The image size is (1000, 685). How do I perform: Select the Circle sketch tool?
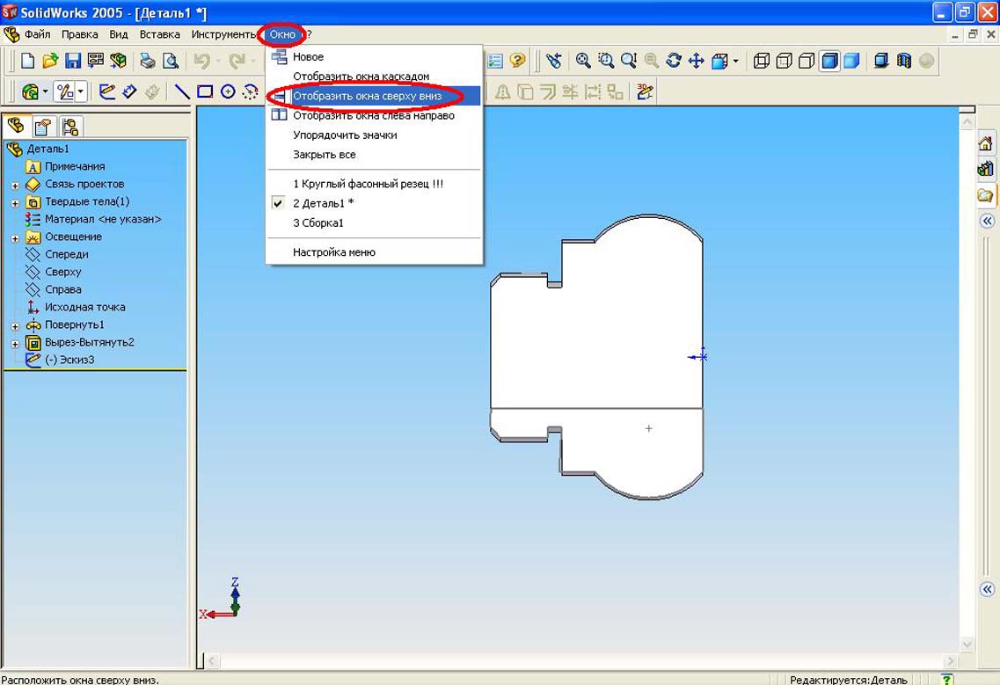pos(228,91)
